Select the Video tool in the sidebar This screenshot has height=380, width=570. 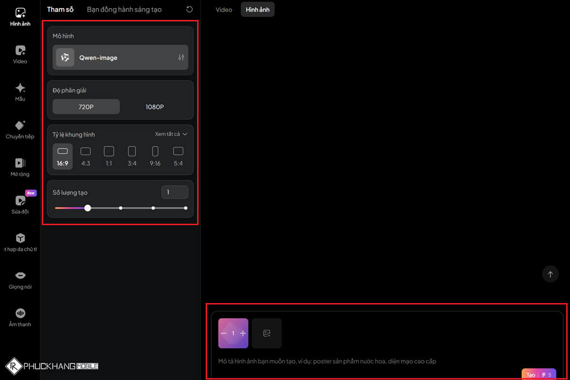20,53
